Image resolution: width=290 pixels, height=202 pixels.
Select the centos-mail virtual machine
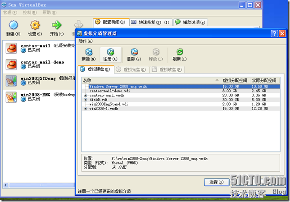tap(39, 48)
